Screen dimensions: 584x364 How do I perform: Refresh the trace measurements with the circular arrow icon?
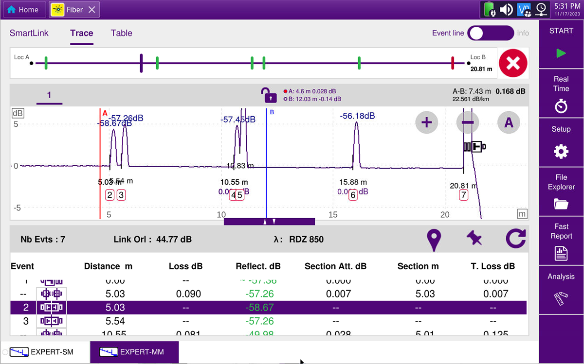(515, 239)
